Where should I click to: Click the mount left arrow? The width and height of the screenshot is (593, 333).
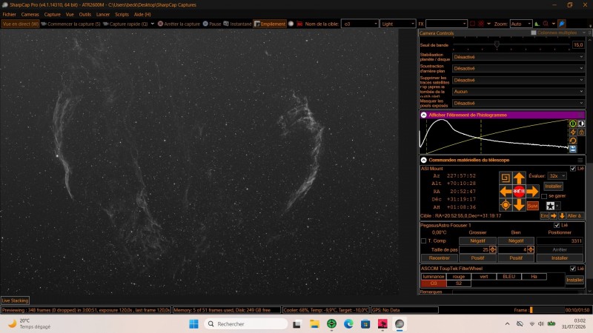pos(506,192)
